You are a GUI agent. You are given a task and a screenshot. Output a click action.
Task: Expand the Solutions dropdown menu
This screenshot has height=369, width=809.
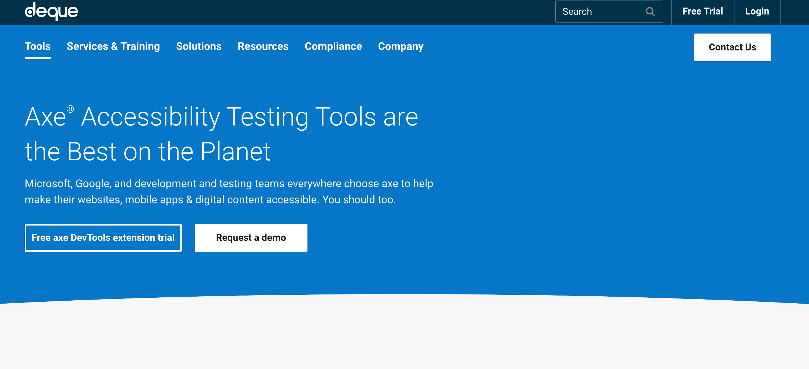point(198,46)
